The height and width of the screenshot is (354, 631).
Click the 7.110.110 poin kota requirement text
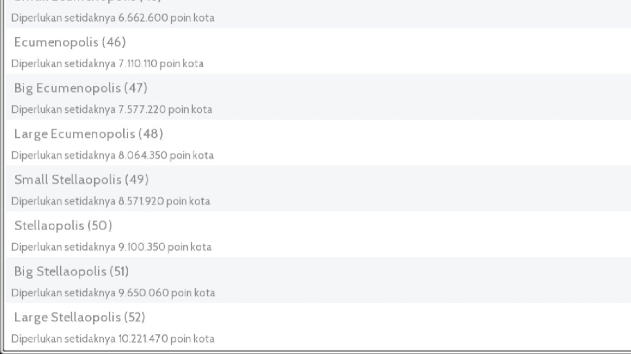pos(107,64)
